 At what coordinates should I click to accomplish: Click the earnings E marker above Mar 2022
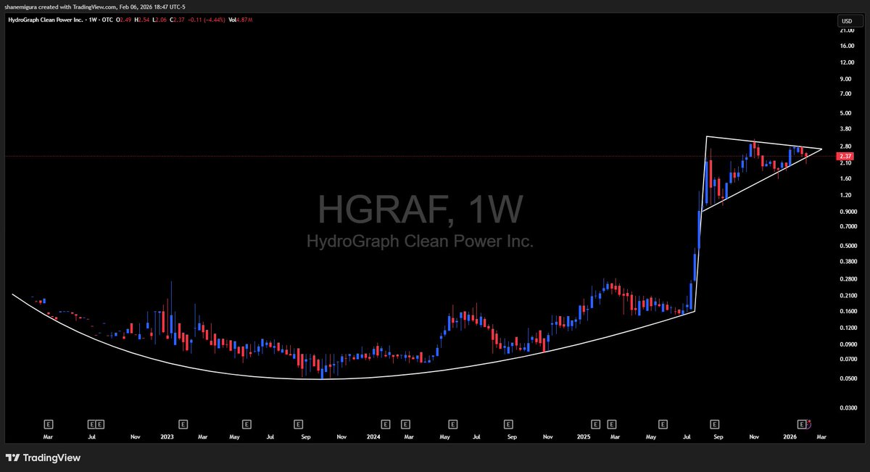tap(49, 423)
